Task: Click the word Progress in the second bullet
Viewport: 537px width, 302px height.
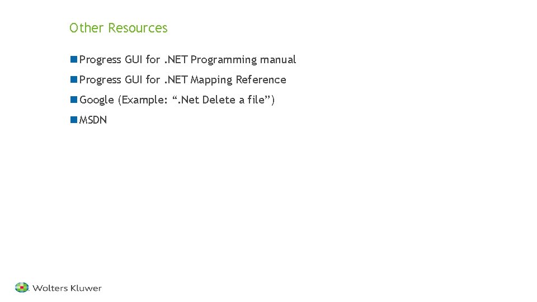Action: (x=100, y=80)
